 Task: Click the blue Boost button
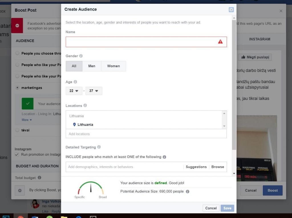273,190
